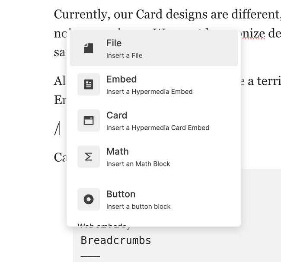Choose the Embed option label
Image resolution: width=281 pixels, height=262 pixels.
tap(121, 79)
